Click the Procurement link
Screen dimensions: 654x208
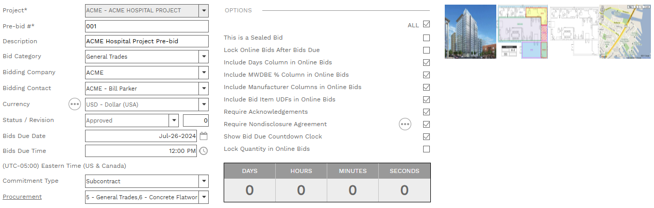(22, 197)
